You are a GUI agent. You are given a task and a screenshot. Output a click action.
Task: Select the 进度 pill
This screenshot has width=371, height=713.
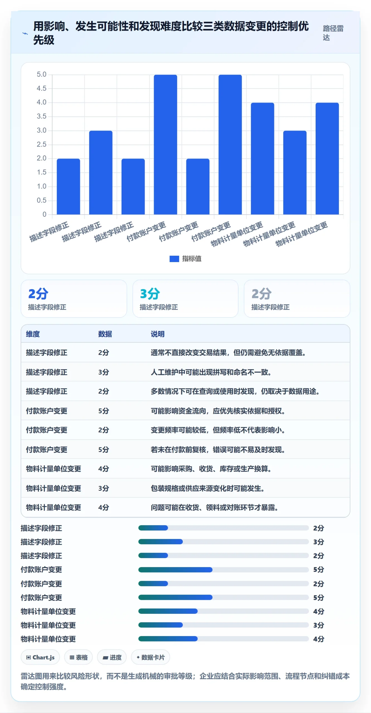pos(112,657)
